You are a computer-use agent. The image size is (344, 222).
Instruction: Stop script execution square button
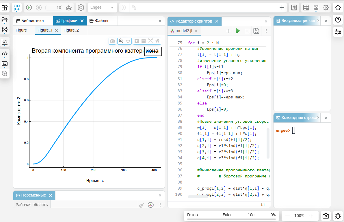247,31
